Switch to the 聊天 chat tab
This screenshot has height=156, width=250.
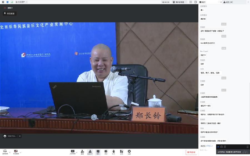tap(202, 2)
